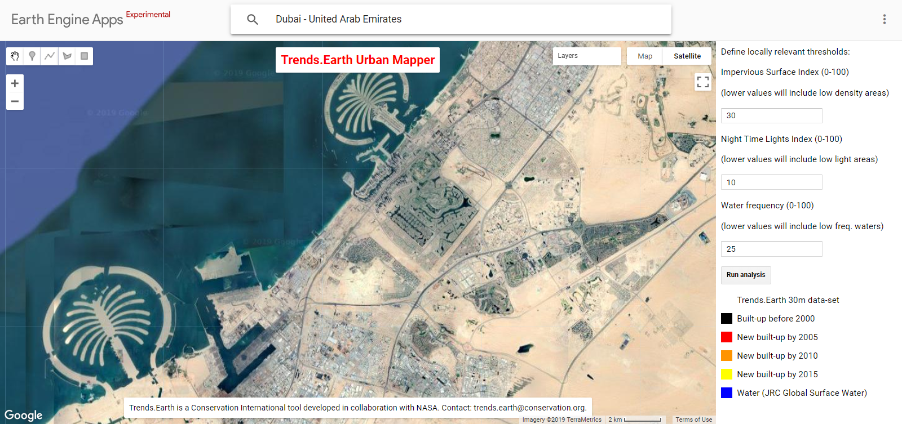The width and height of the screenshot is (902, 424).
Task: Click the Impervious Surface Index (0-100) label
Action: [x=785, y=72]
